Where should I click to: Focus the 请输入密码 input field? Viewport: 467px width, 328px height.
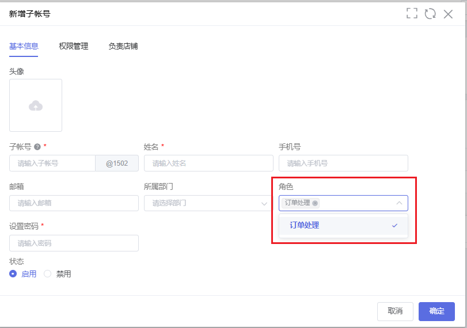tap(74, 243)
